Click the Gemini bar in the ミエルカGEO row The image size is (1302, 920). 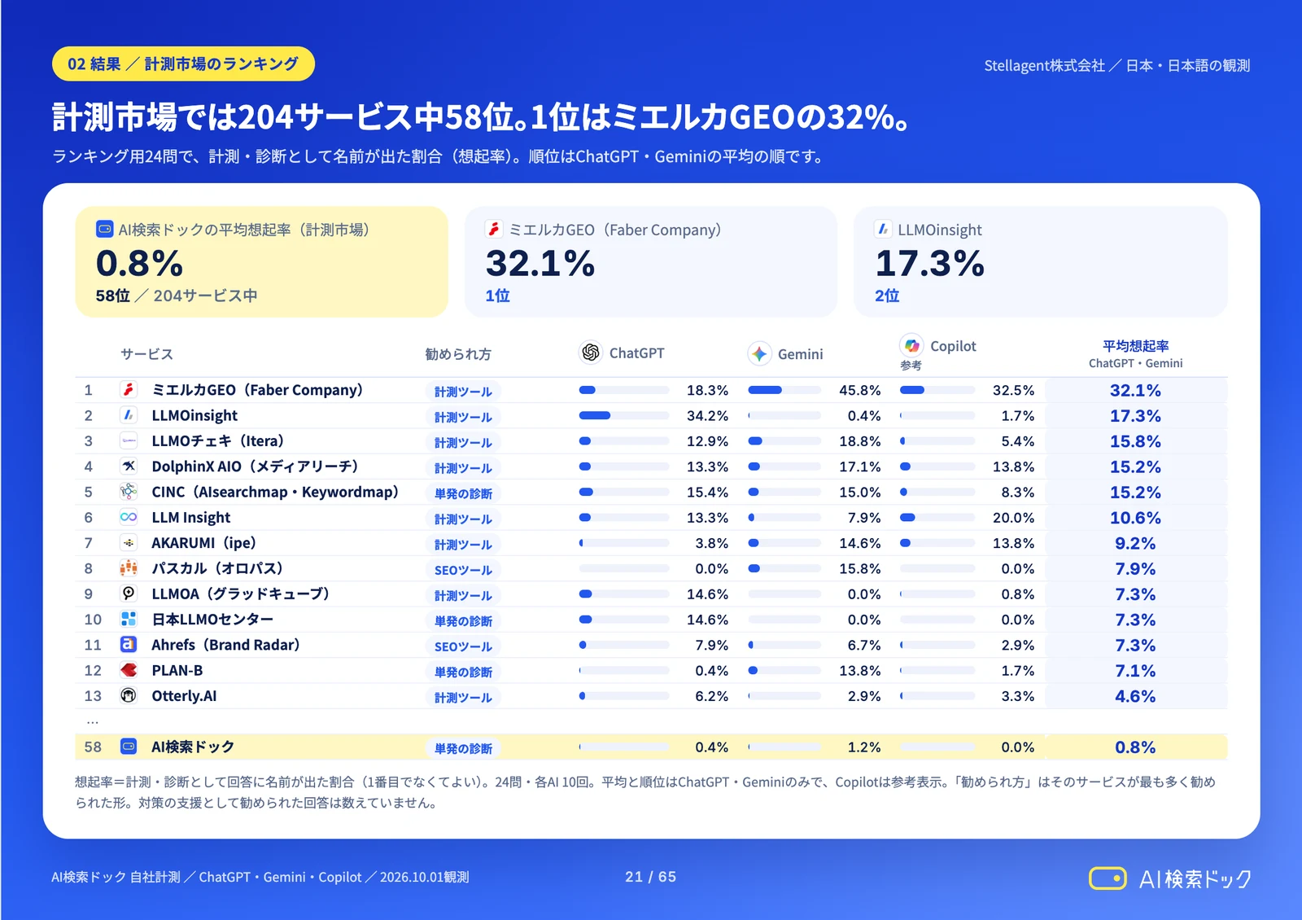click(x=784, y=390)
